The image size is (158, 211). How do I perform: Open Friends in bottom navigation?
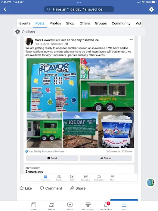tap(52, 206)
